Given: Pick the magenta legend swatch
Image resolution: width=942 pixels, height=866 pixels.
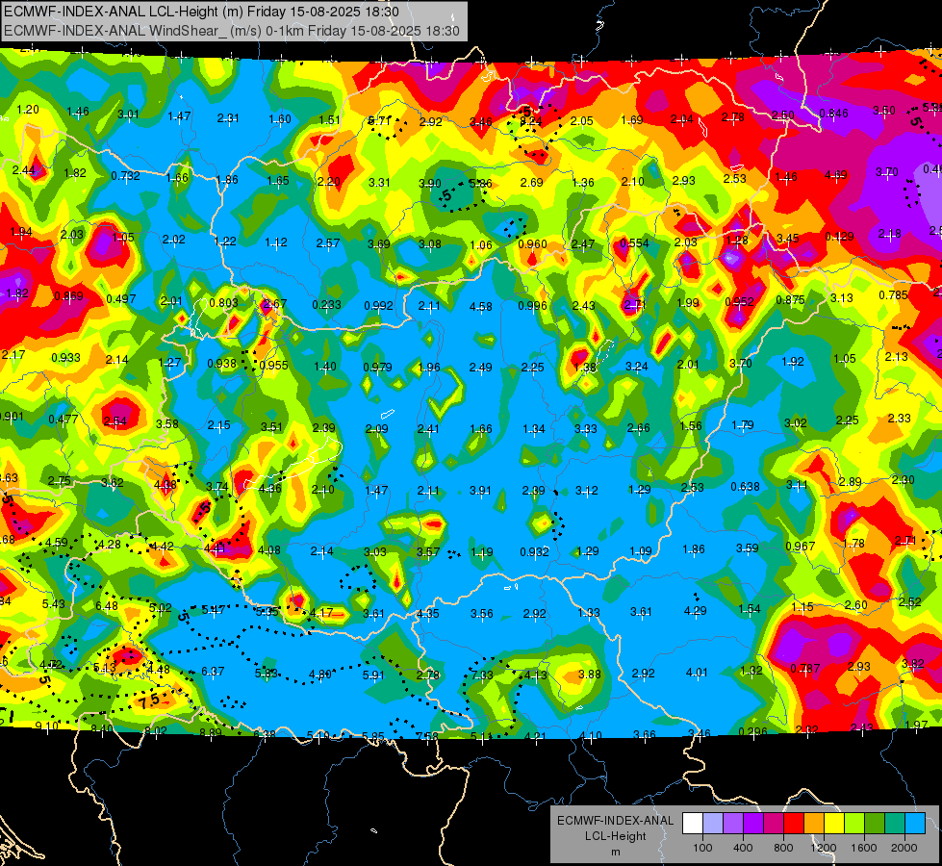Looking at the screenshot, I should (x=774, y=824).
